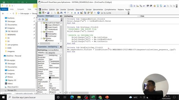Save the project with the floppy disk icon
Viewport: 179px width, 100px height.
[48, 13]
